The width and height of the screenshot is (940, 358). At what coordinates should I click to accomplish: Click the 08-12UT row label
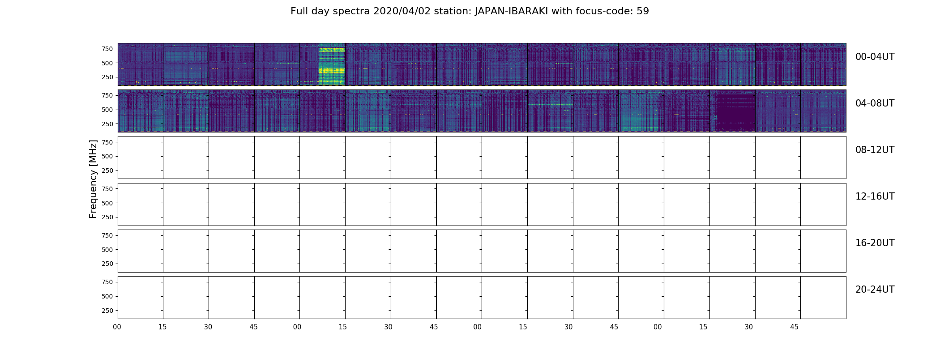[x=875, y=150]
